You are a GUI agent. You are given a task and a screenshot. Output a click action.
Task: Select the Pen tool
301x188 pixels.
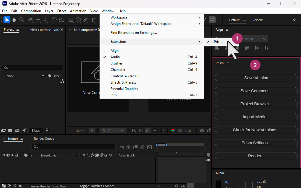[x=85, y=20]
